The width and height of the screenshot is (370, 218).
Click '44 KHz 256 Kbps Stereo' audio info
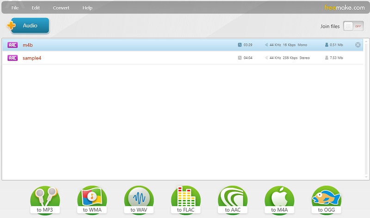[x=290, y=58]
